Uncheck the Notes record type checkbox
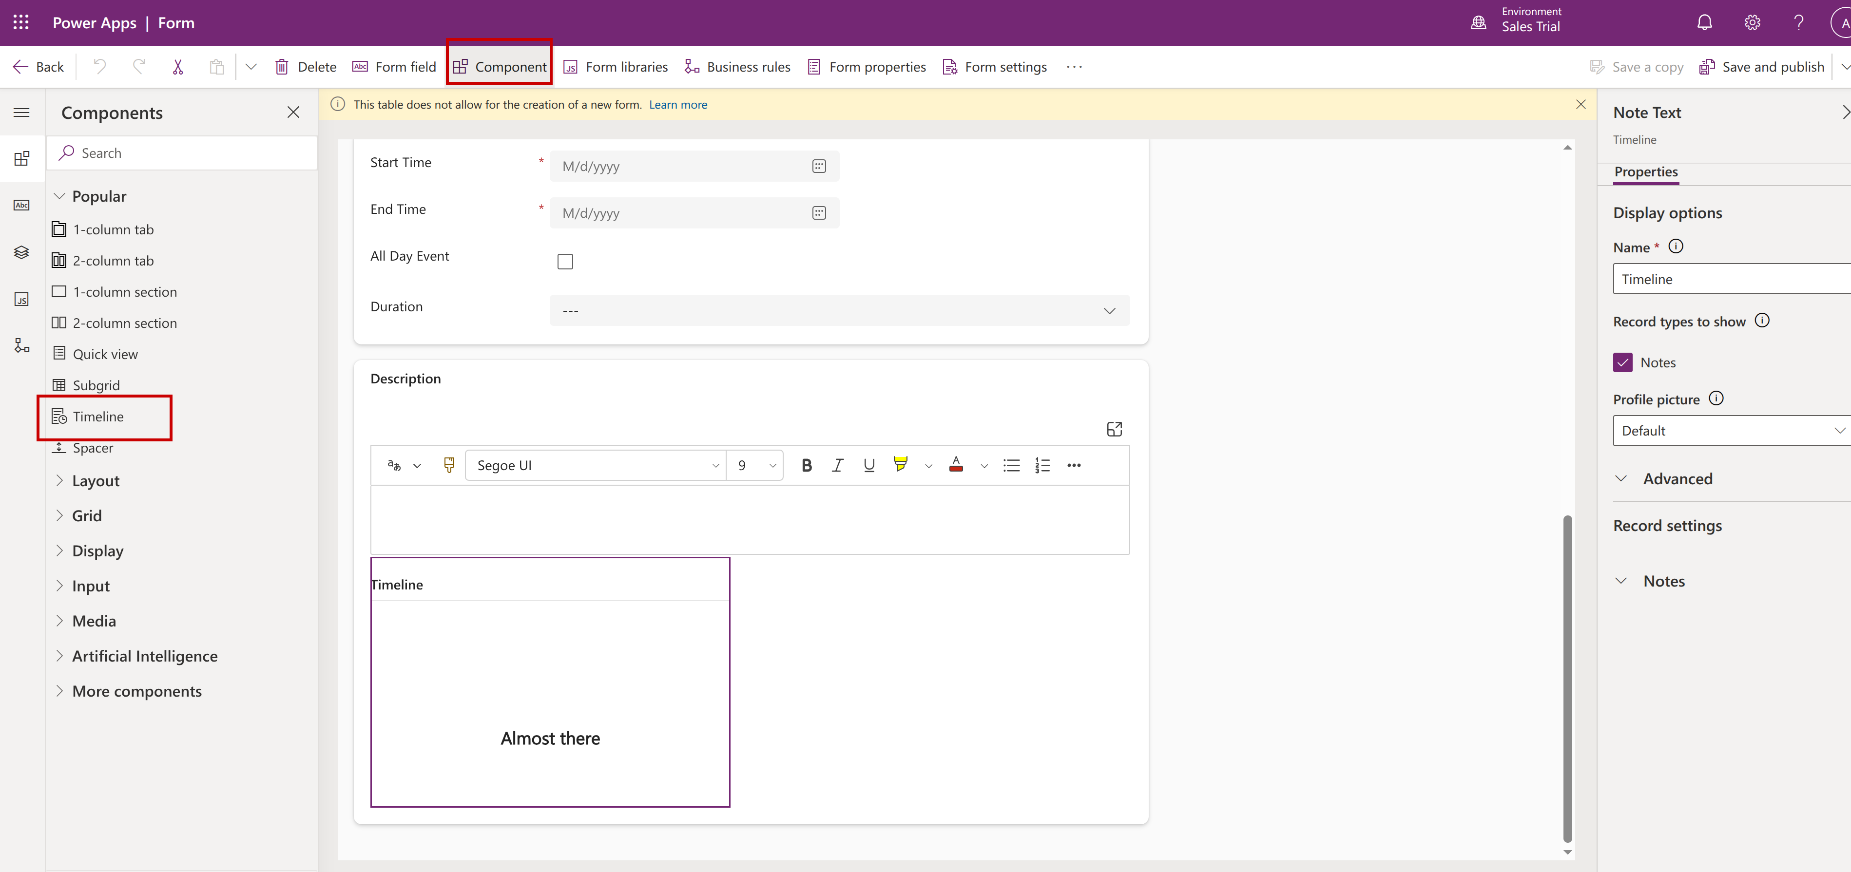The width and height of the screenshot is (1851, 872). [1622, 363]
